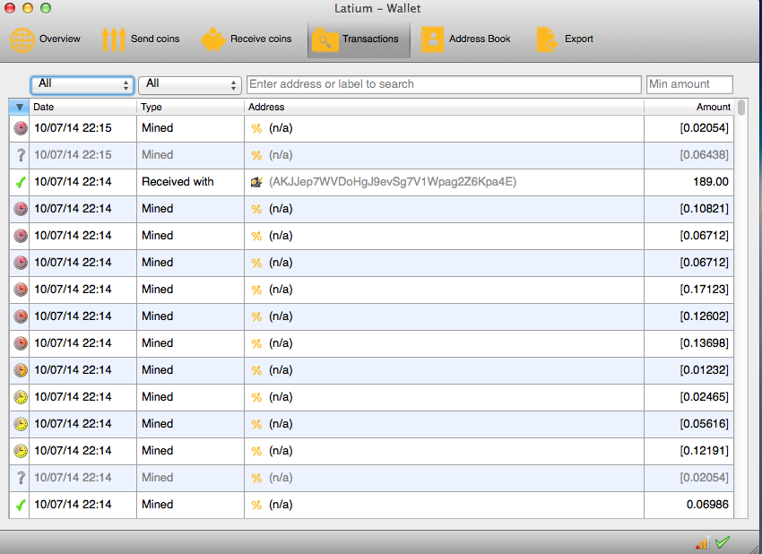Select the address AKJJep7WVDoHgJ9evSg7V1Wpag2Z6Kpa4E
Screen dimensions: 762x554
tap(393, 182)
